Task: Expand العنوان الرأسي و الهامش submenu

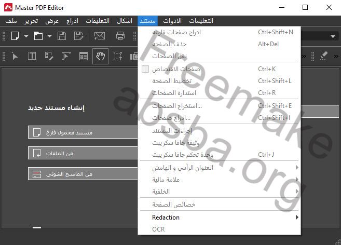Action: (x=219, y=168)
